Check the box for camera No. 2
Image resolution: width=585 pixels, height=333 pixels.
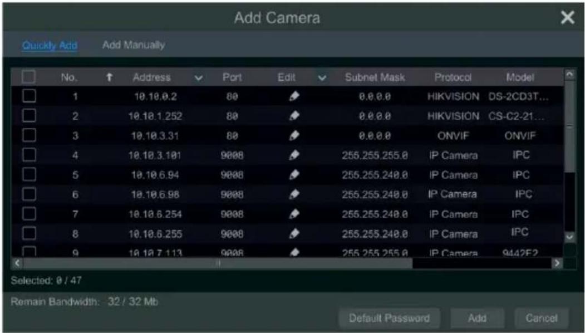pyautogui.click(x=29, y=116)
